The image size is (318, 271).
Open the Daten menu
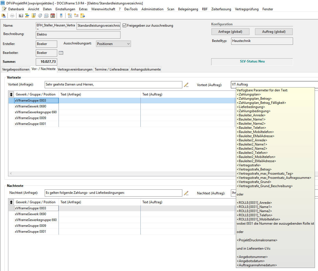pyautogui.click(x=47, y=9)
